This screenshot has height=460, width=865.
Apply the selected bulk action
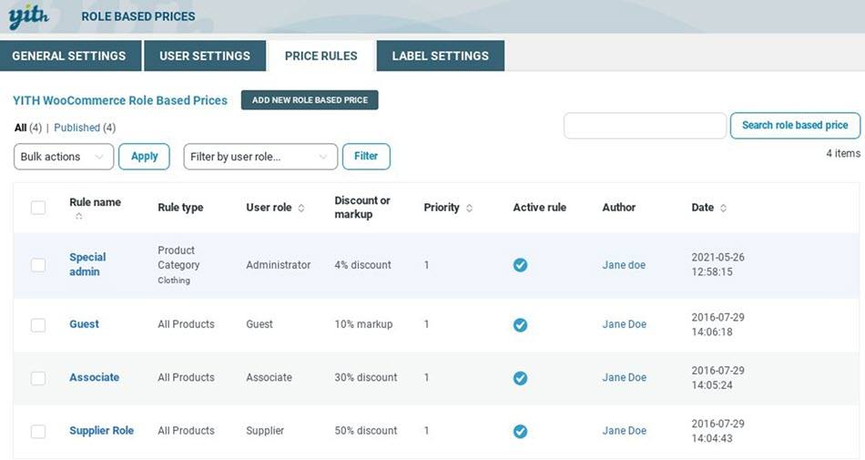(x=144, y=157)
